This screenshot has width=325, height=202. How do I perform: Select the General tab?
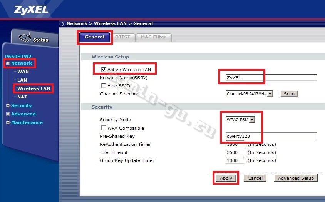point(94,37)
